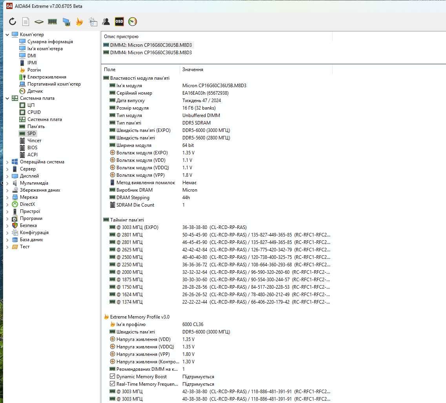Screen dimensions: 446x403
Task: Collapse the Комп'ютер tree node
Action: click(7, 35)
